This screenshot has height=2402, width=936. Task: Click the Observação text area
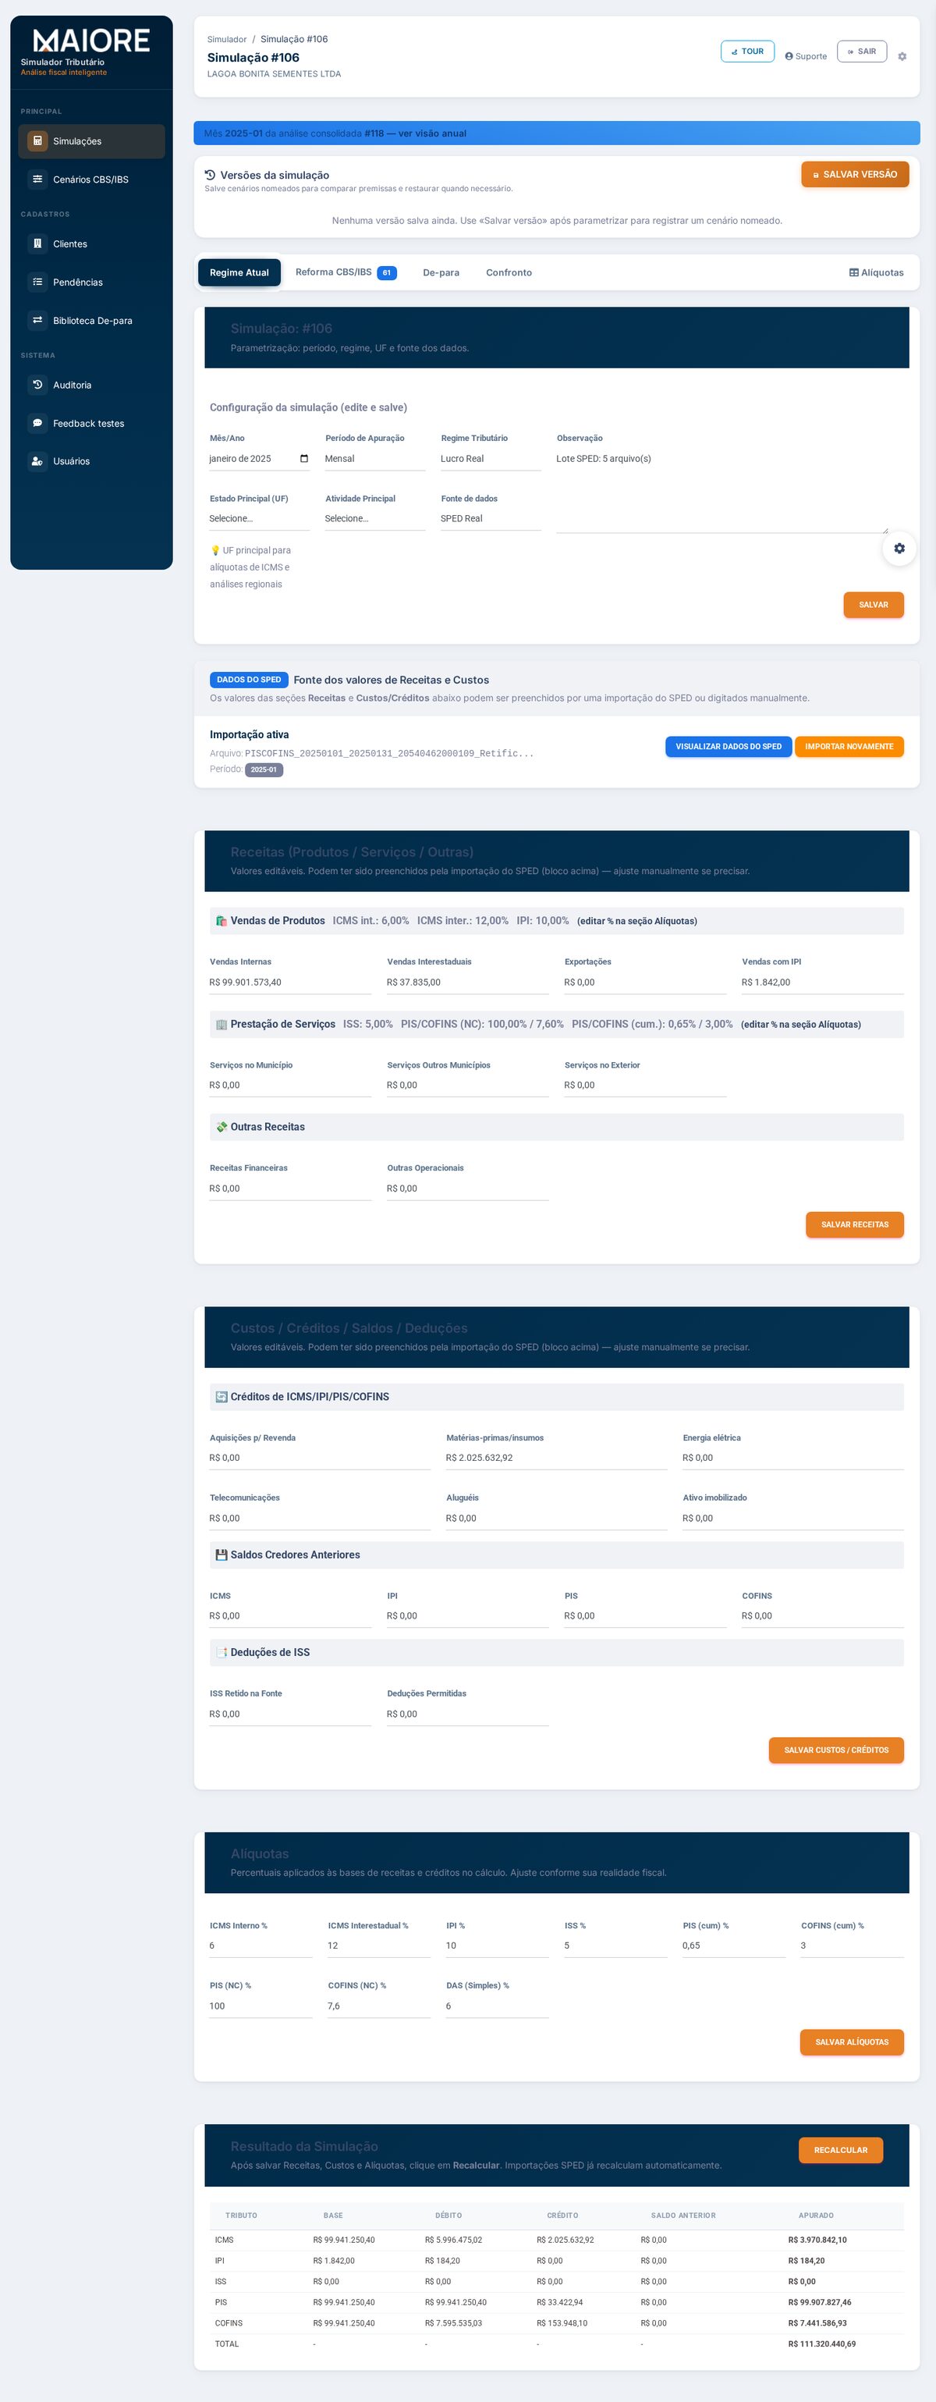tap(722, 492)
